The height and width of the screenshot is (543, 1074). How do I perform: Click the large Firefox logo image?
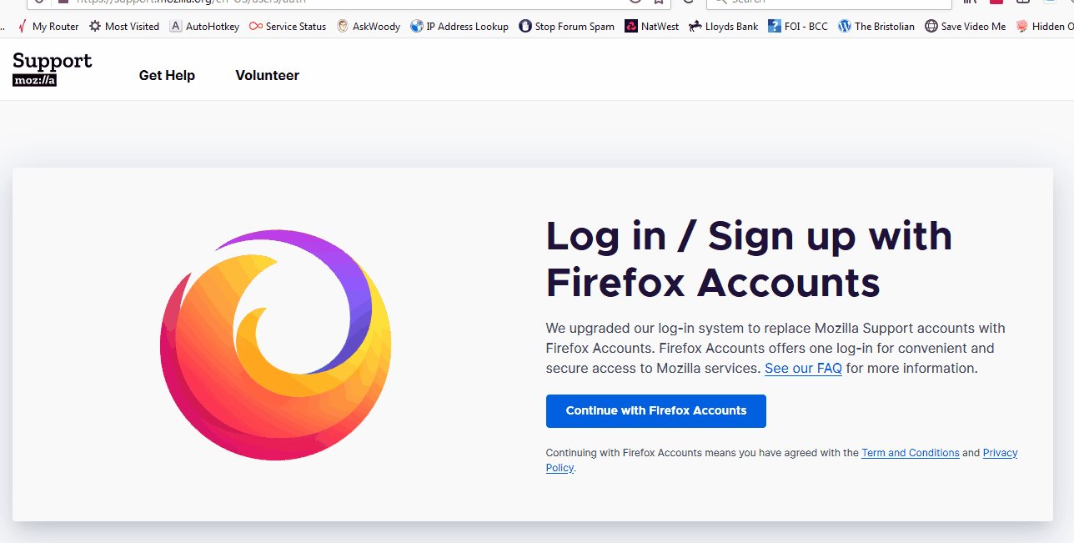(275, 344)
